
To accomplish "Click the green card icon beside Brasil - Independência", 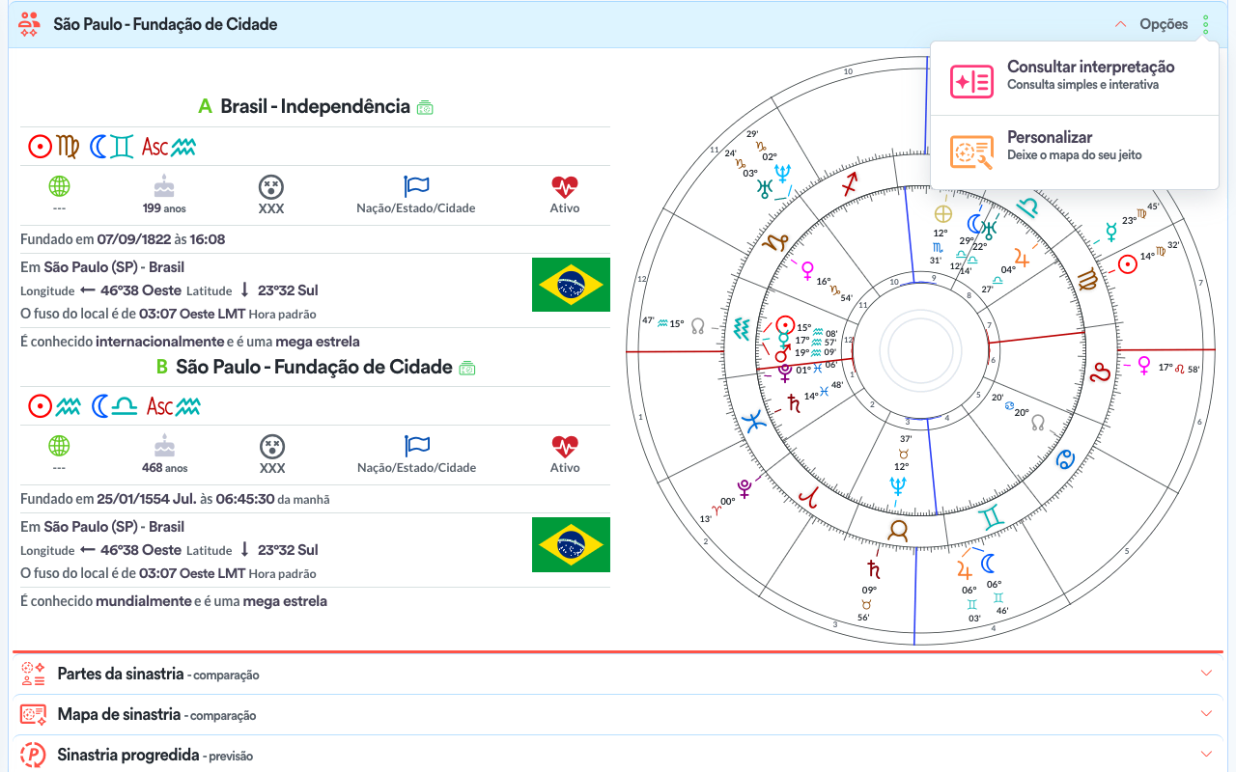I will click(x=425, y=108).
